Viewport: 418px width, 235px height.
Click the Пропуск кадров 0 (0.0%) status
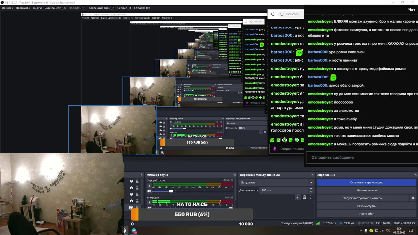click(x=297, y=223)
